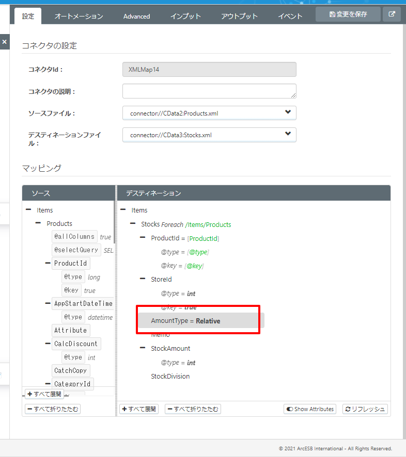Switch to the アウトプット tab
The image size is (406, 457).
point(239,17)
